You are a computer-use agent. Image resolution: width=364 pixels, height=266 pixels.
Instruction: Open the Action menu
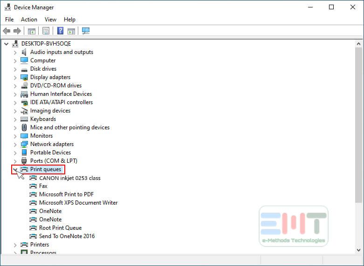coord(29,20)
